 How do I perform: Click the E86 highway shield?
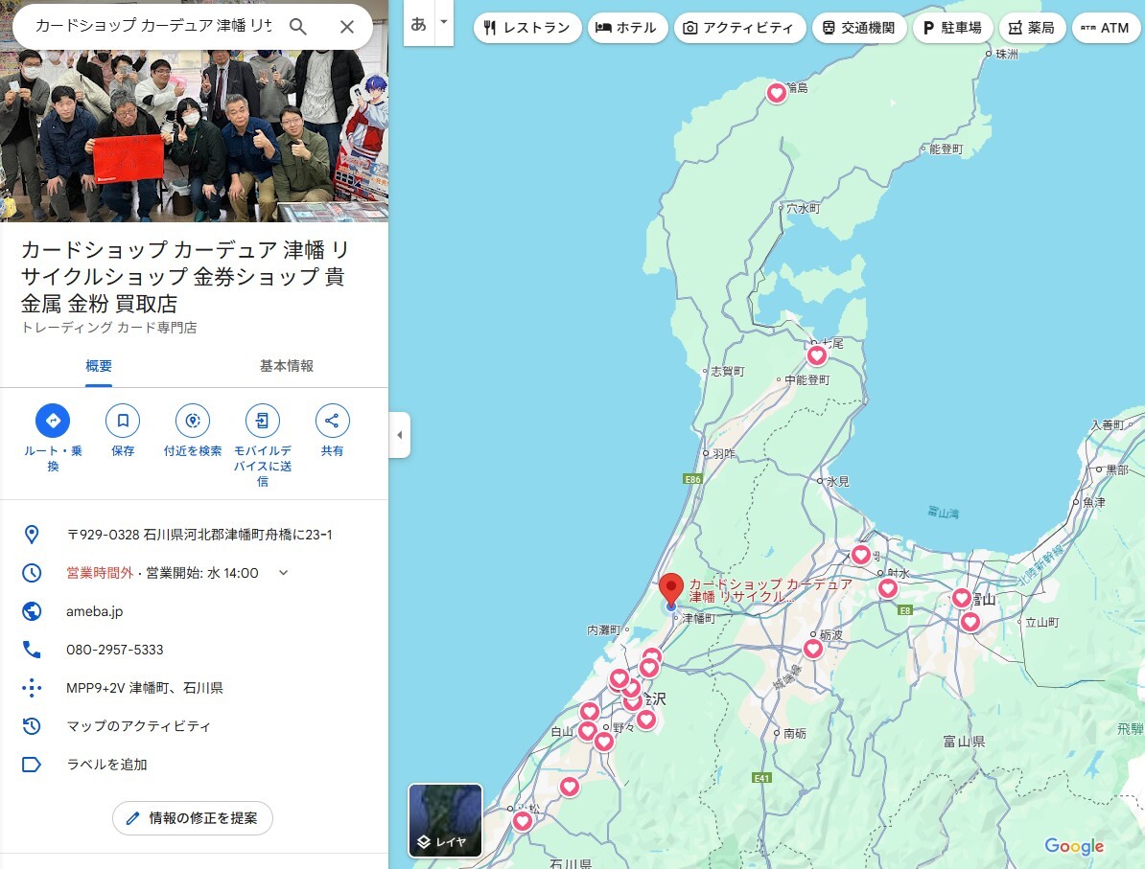[x=692, y=479]
